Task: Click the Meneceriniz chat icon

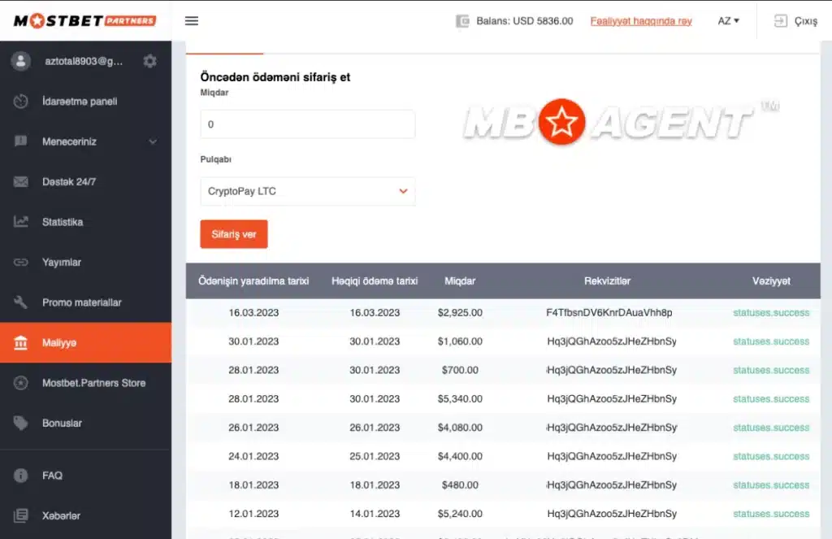Action: (x=20, y=141)
